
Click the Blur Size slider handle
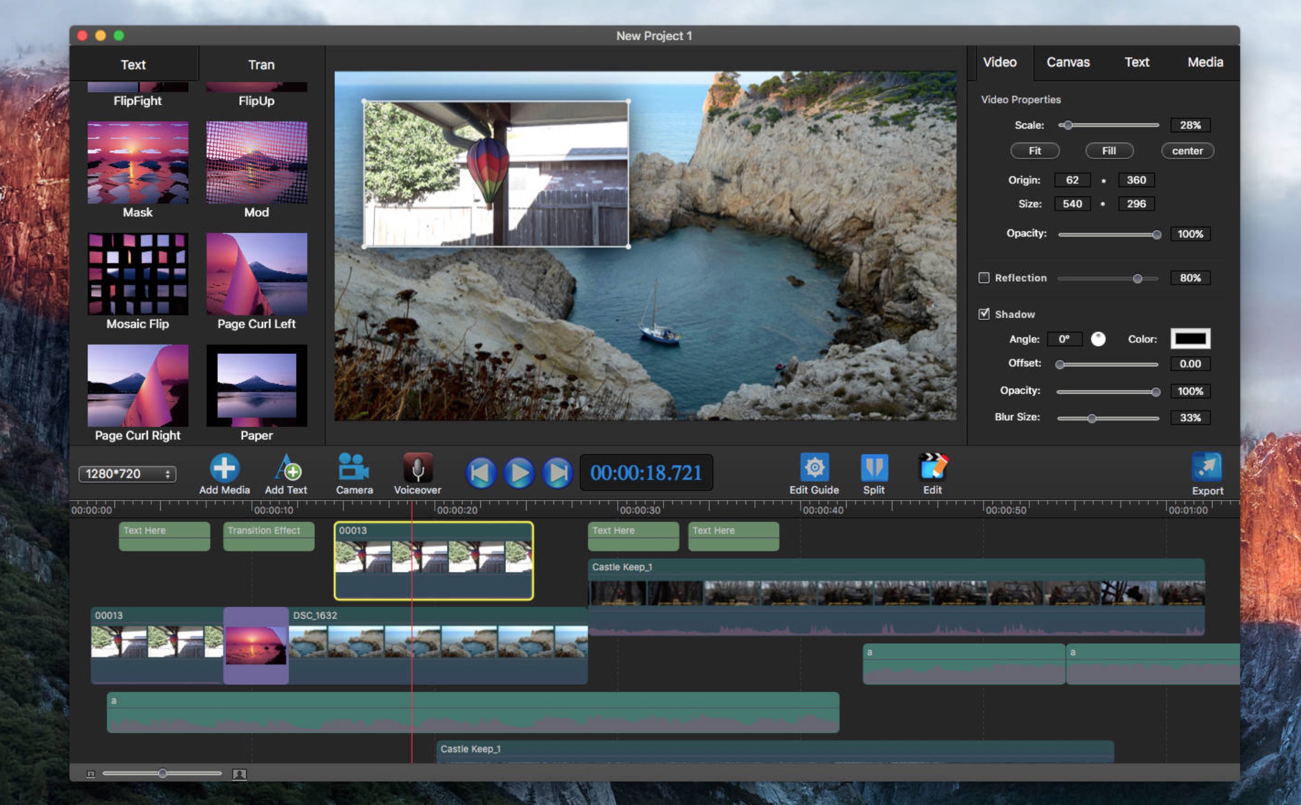1092,418
